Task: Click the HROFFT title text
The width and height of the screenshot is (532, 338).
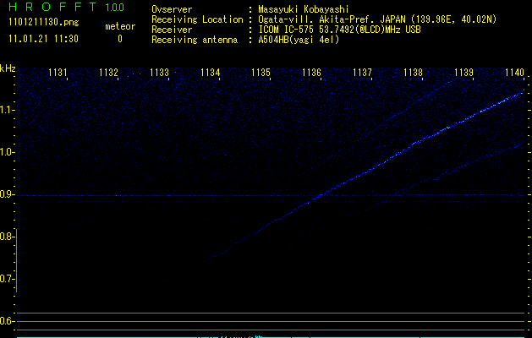Action: point(53,7)
